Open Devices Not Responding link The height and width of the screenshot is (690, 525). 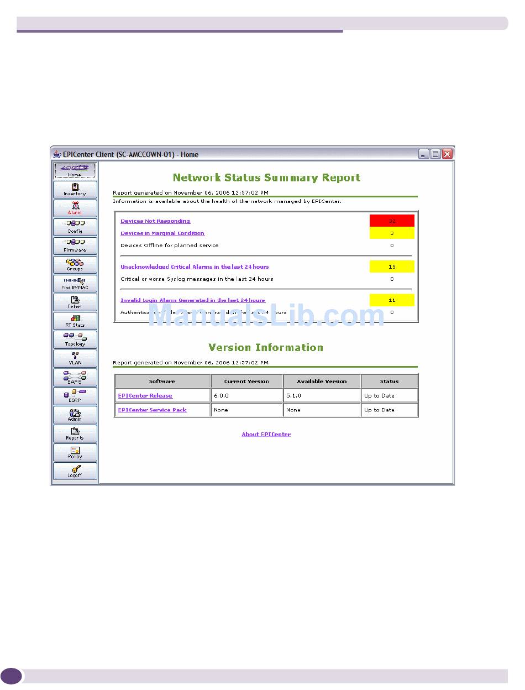(x=155, y=221)
